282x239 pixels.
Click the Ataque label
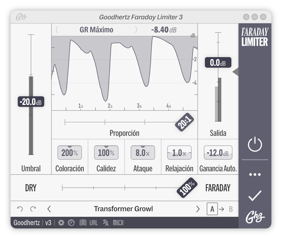tap(143, 168)
